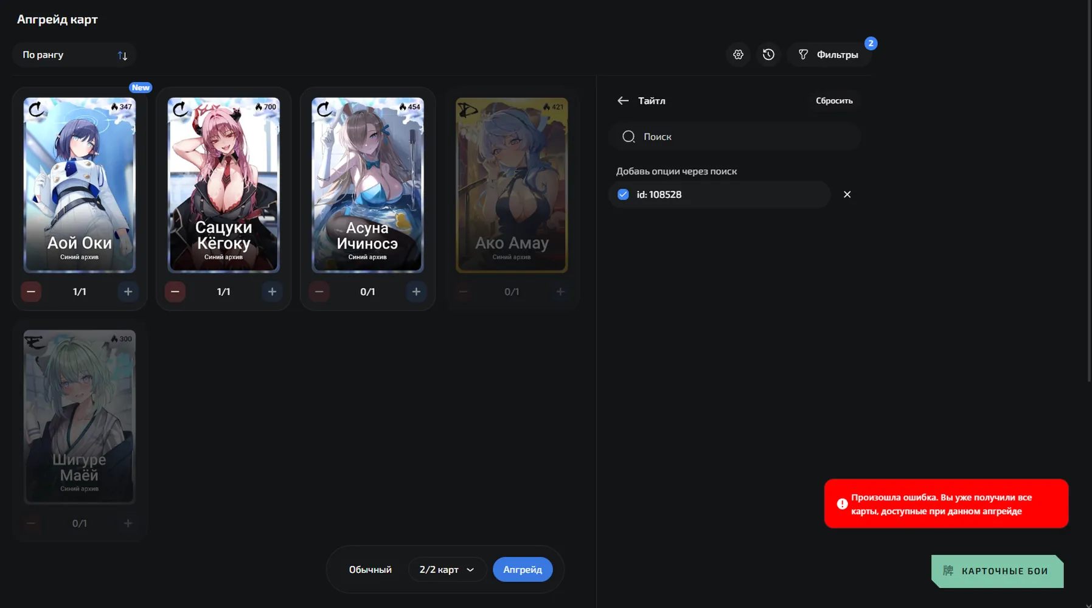Dismiss the red Произошла ошибка notification

tap(946, 503)
